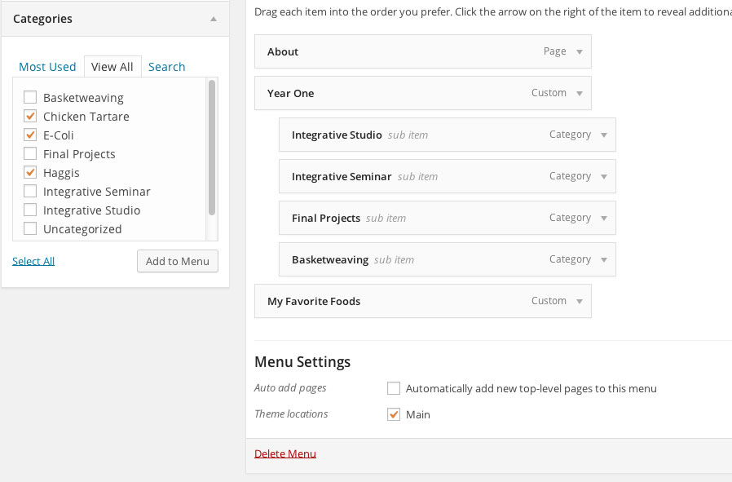Collapse the Categories panel arrow
Screen dimensions: 732x482
214,19
